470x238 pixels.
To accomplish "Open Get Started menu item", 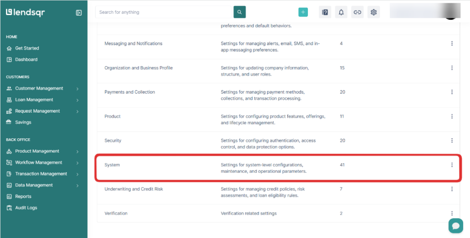I will coord(27,48).
